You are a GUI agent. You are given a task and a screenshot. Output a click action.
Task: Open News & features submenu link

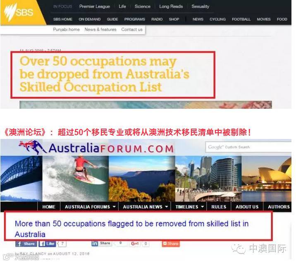tap(100, 30)
